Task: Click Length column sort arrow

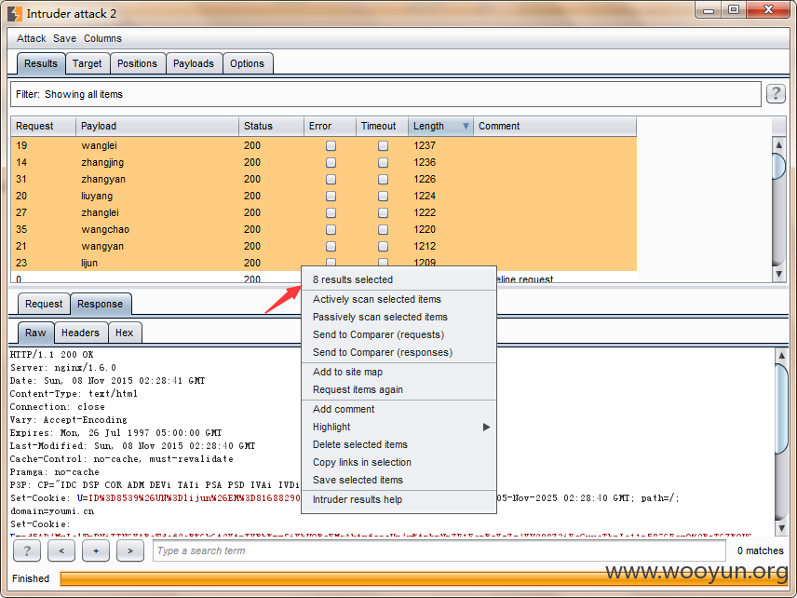Action: (466, 126)
